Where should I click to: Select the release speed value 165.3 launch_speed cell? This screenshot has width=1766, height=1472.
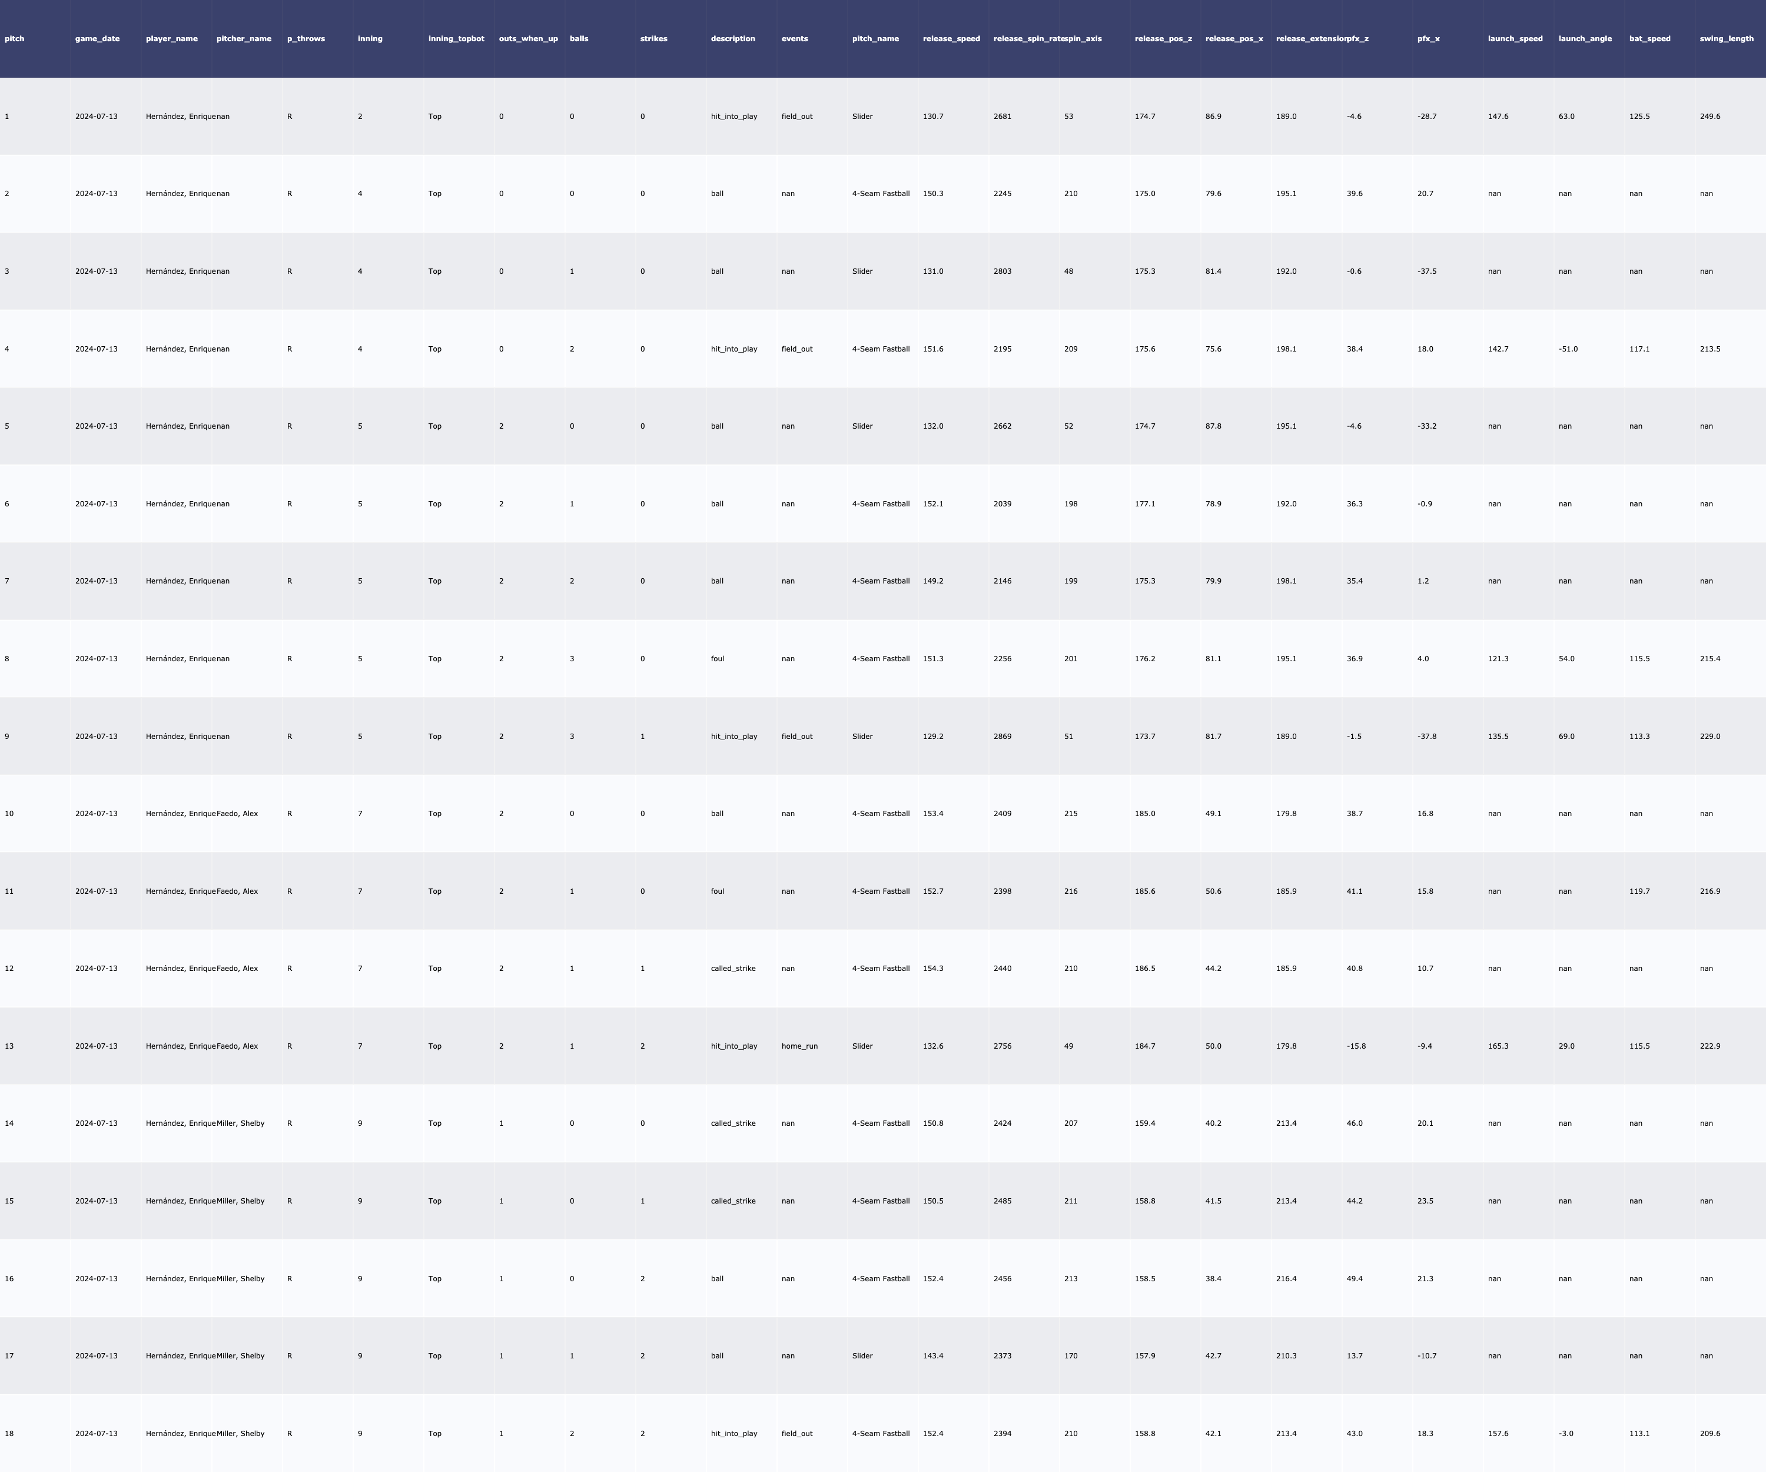tap(1498, 1046)
